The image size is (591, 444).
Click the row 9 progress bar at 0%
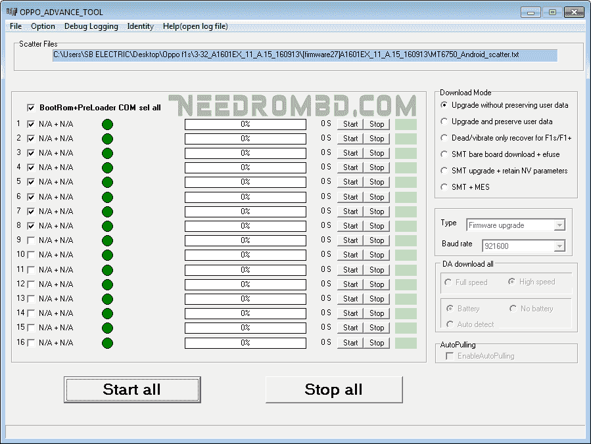[245, 240]
